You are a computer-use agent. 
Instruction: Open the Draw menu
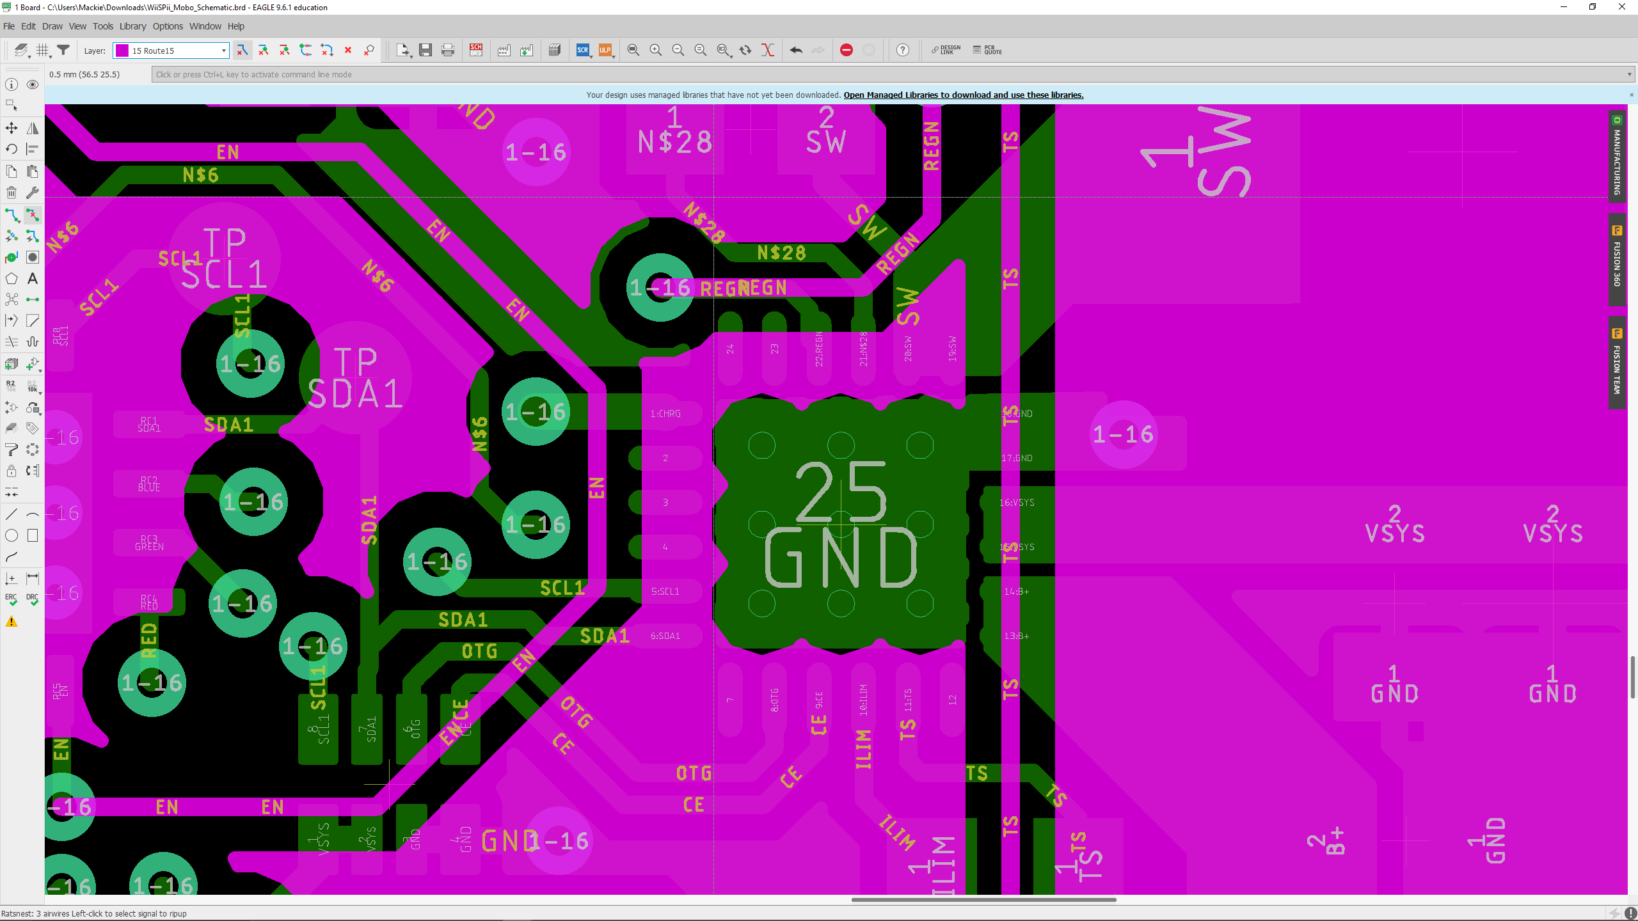coord(52,26)
